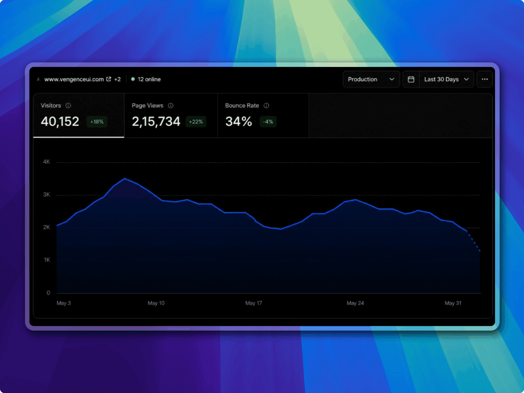524x393 pixels.
Task: Expand the Production environment dropdown
Action: [371, 79]
